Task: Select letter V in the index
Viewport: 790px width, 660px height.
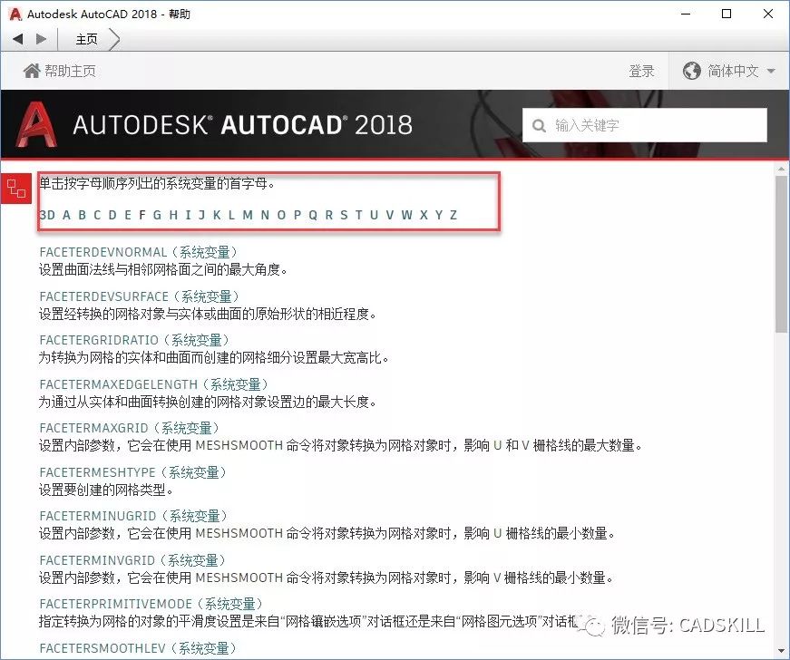Action: [389, 215]
